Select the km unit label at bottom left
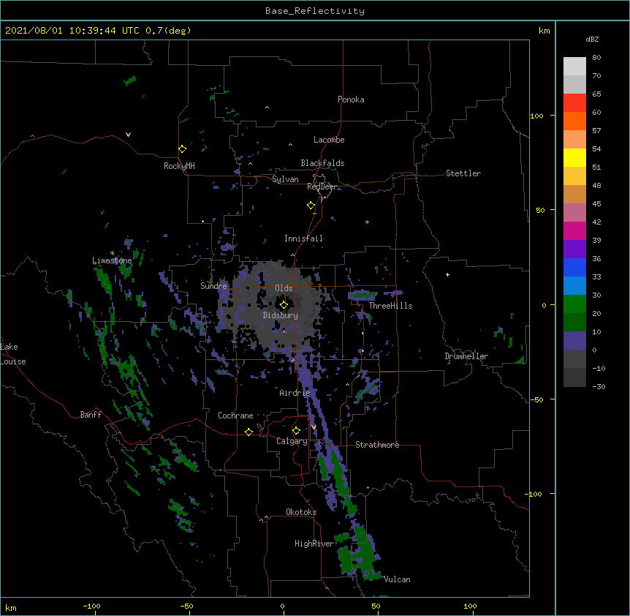The width and height of the screenshot is (630, 616). coord(11,607)
